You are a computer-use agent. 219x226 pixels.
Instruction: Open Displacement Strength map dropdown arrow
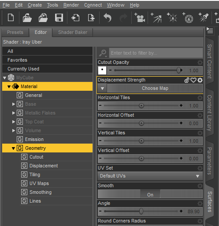coord(102,89)
